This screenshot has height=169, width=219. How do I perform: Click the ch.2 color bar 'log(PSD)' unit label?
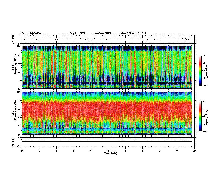pos(207,118)
